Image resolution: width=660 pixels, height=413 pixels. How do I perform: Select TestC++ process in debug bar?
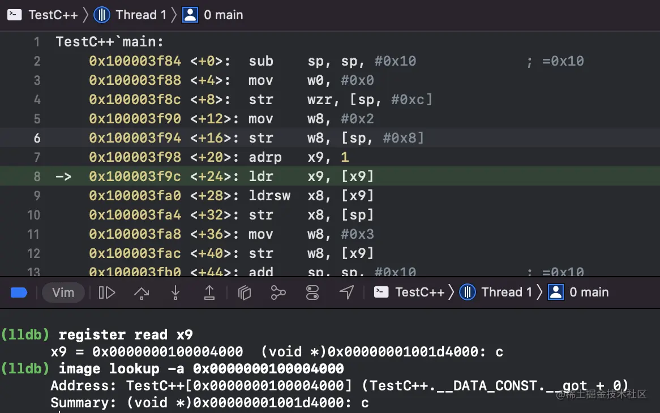[x=419, y=292]
